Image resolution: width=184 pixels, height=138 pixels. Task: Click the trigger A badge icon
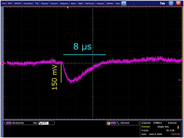[109, 123]
